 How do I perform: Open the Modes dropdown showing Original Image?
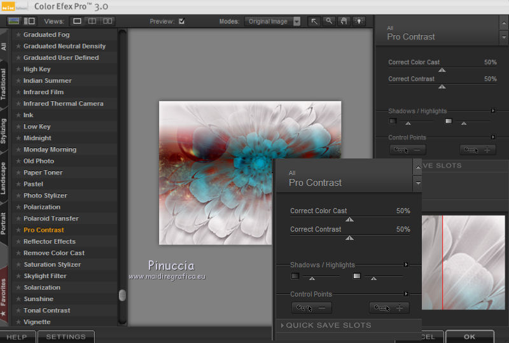point(272,22)
